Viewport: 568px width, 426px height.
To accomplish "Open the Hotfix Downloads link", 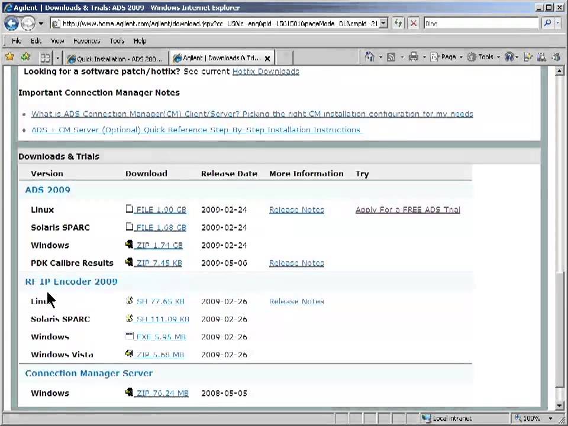I will click(x=266, y=72).
